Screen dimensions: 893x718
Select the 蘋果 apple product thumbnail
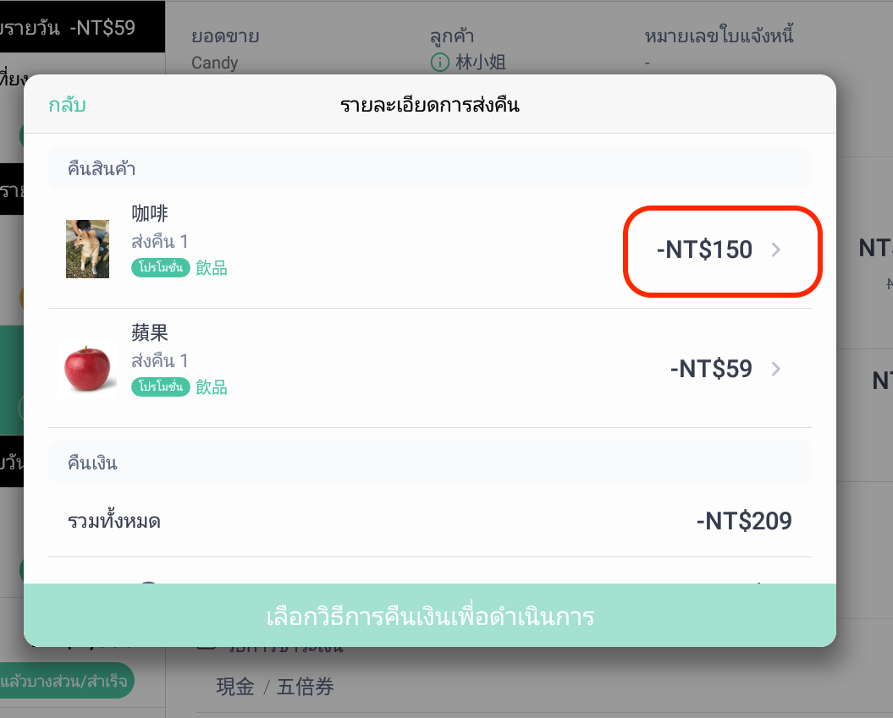point(87,369)
